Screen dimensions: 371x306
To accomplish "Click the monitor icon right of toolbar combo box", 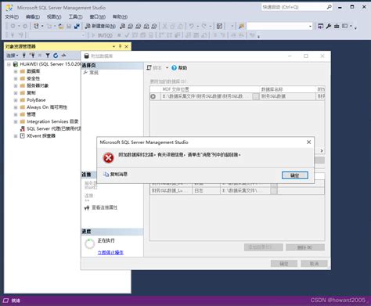I will (320, 26).
